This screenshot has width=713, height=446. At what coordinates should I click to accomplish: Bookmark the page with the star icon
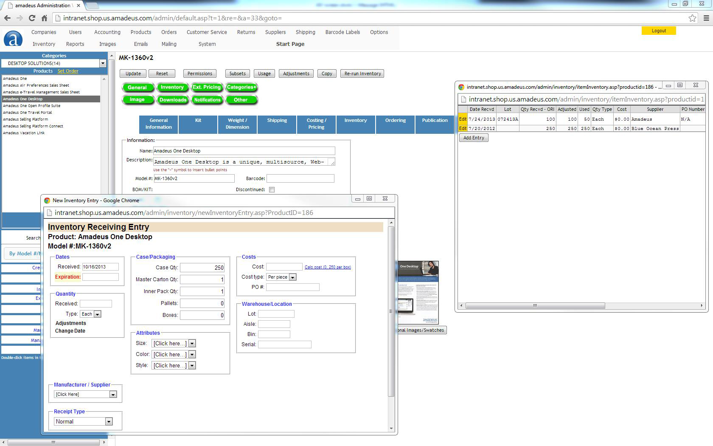tap(692, 18)
